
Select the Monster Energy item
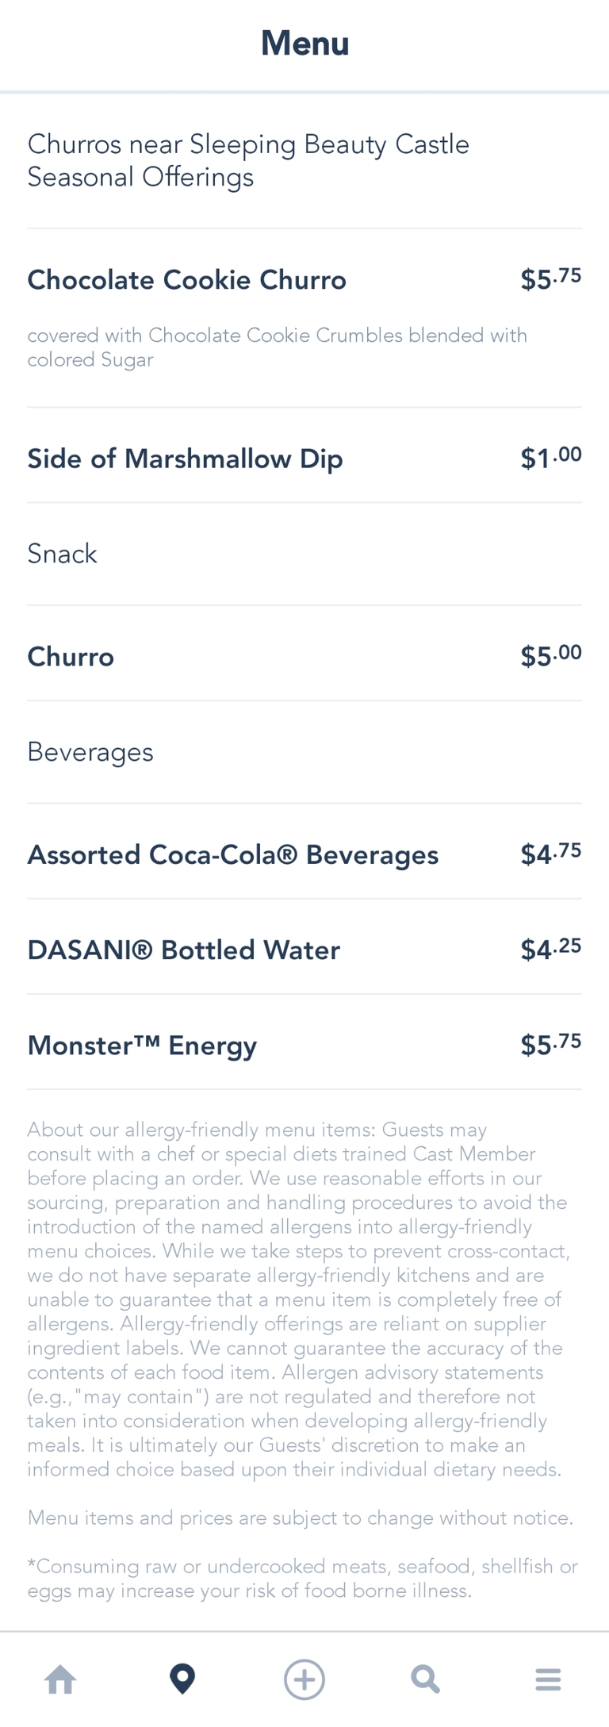click(142, 1046)
